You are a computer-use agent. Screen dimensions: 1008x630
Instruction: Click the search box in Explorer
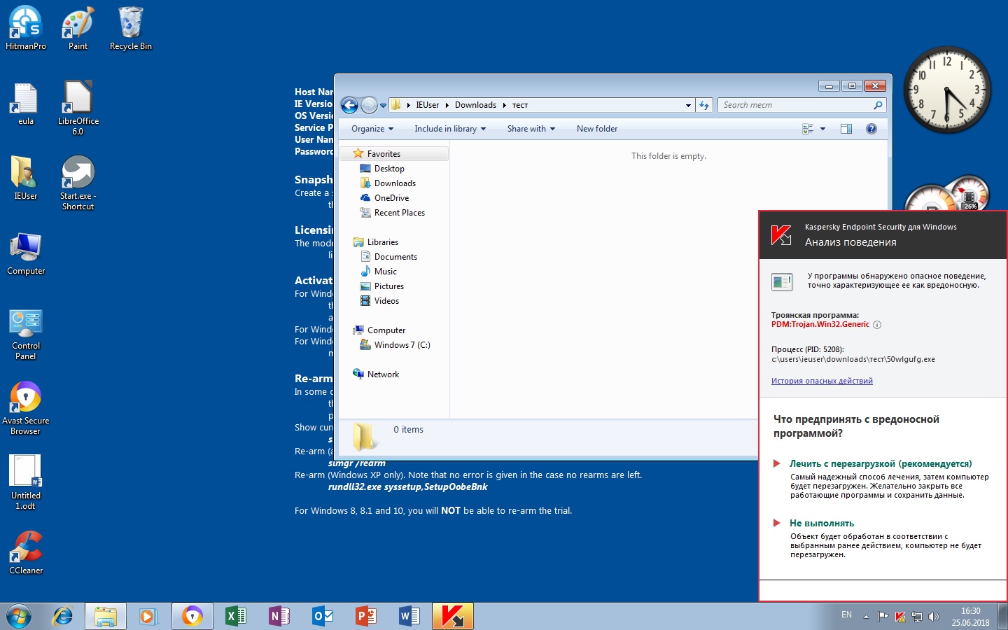802,105
